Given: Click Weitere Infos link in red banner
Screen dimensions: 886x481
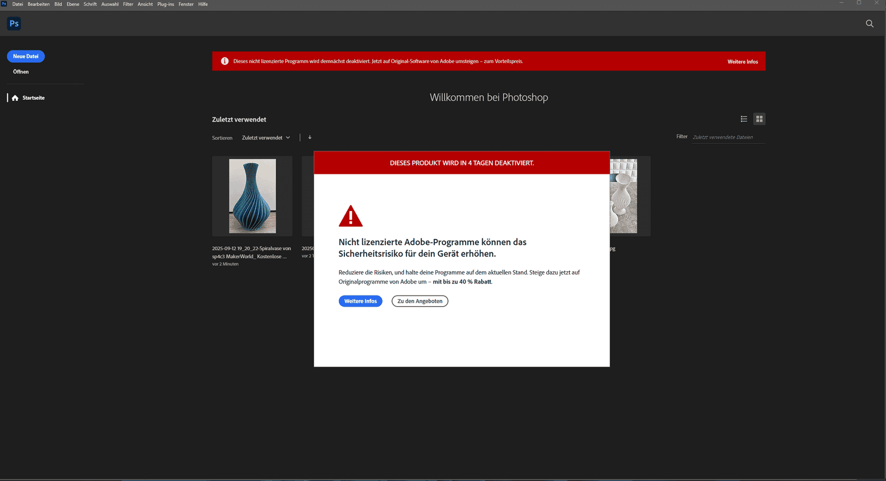Looking at the screenshot, I should (x=743, y=61).
